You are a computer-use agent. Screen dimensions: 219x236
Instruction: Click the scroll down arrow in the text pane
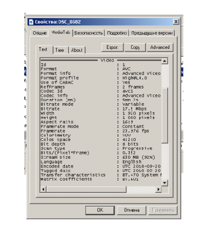click(165, 183)
